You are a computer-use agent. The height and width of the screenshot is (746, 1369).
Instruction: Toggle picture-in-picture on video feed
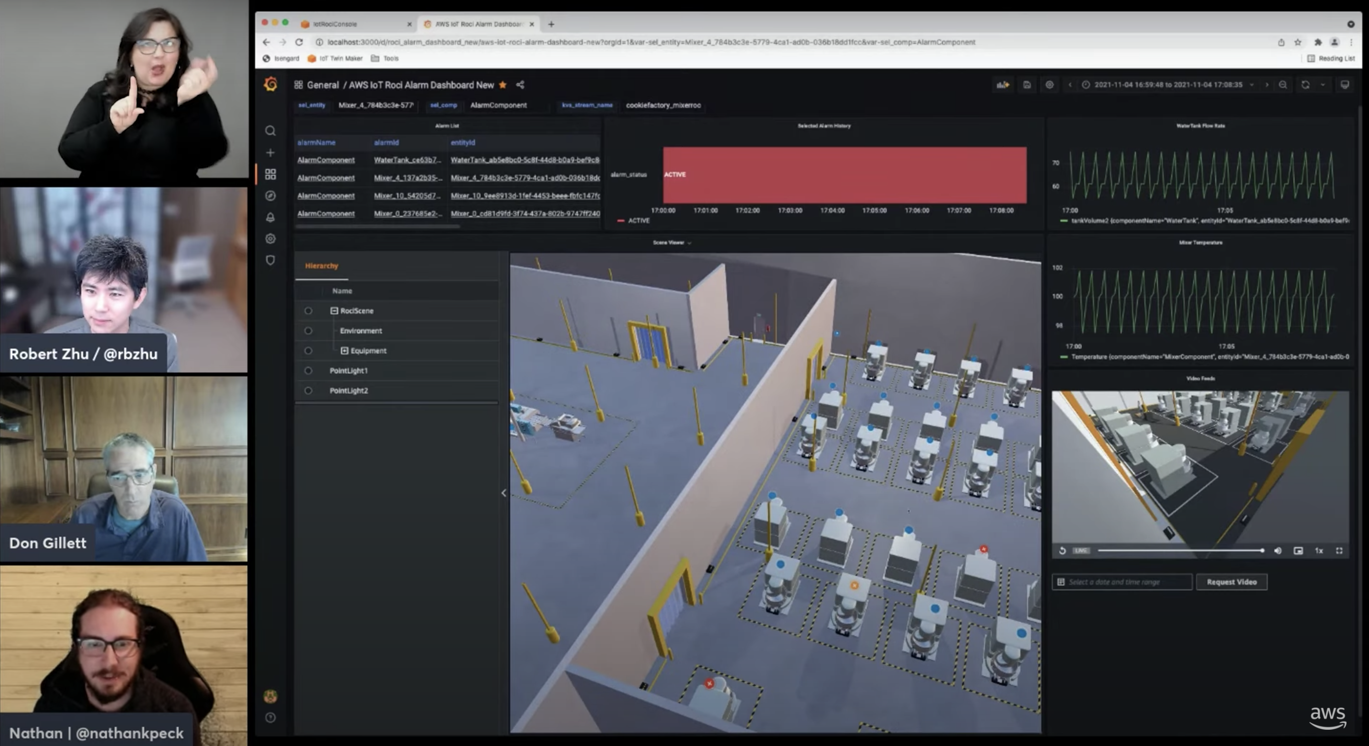[x=1298, y=551]
